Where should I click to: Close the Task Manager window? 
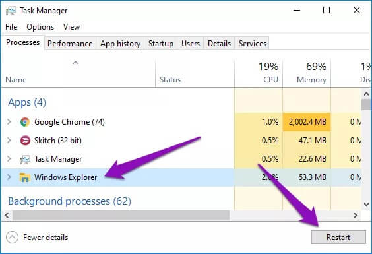tap(357, 10)
